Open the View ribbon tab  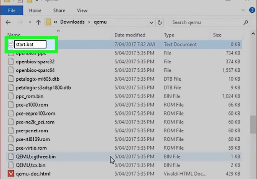point(82,11)
